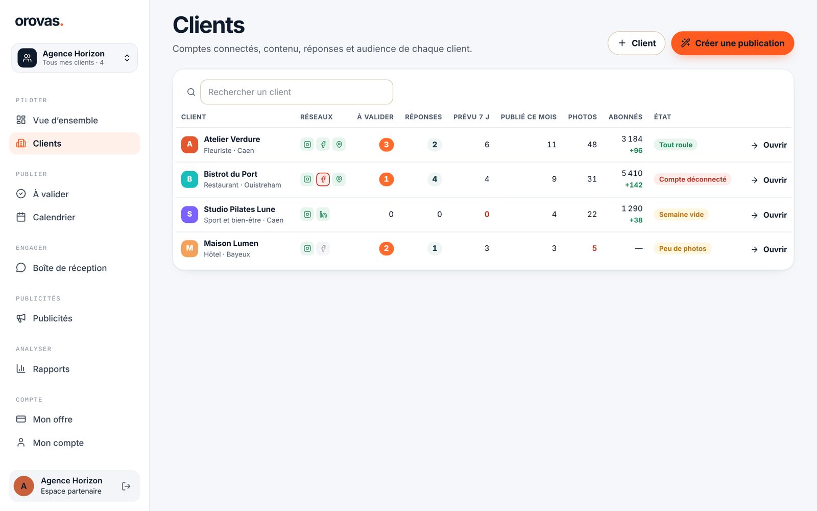This screenshot has height=511, width=817.
Task: Click the + Client button
Action: click(x=636, y=43)
